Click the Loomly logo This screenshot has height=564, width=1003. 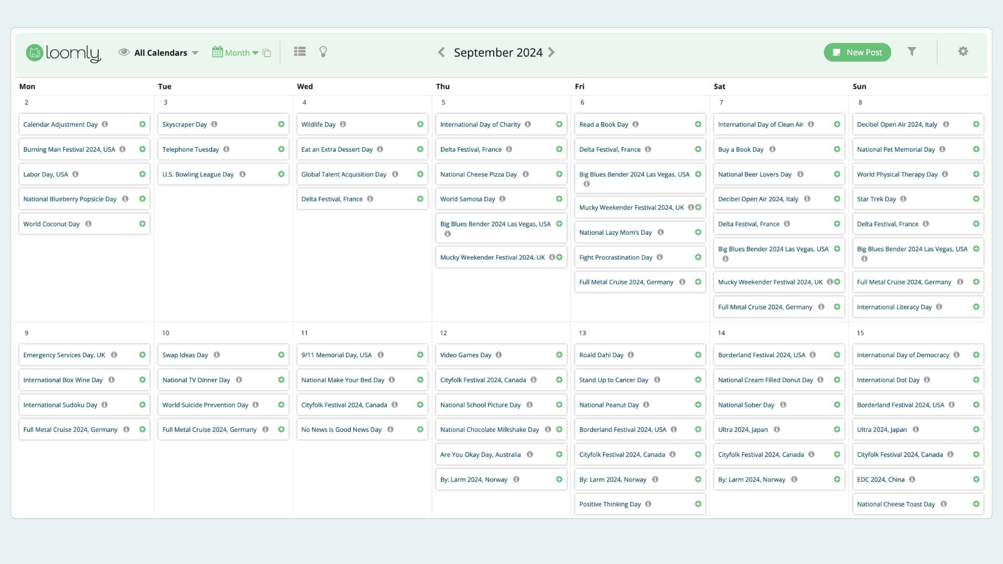click(x=63, y=53)
